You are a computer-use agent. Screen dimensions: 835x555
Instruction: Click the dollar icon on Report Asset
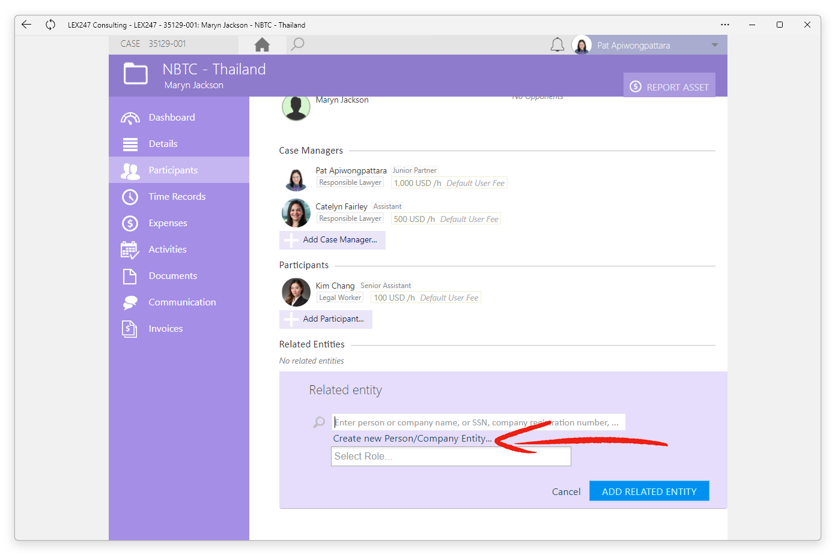(636, 87)
